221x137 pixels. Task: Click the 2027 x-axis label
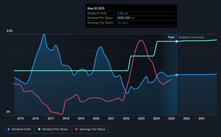[202, 118]
